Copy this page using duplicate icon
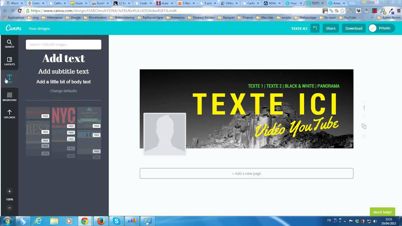The width and height of the screenshot is (402, 226). click(364, 126)
